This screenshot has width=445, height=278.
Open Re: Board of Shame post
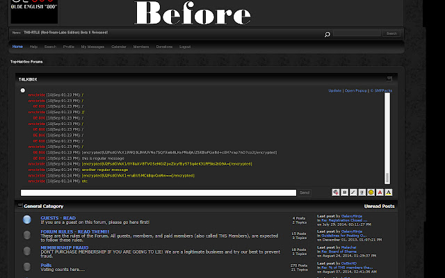[x=339, y=252]
